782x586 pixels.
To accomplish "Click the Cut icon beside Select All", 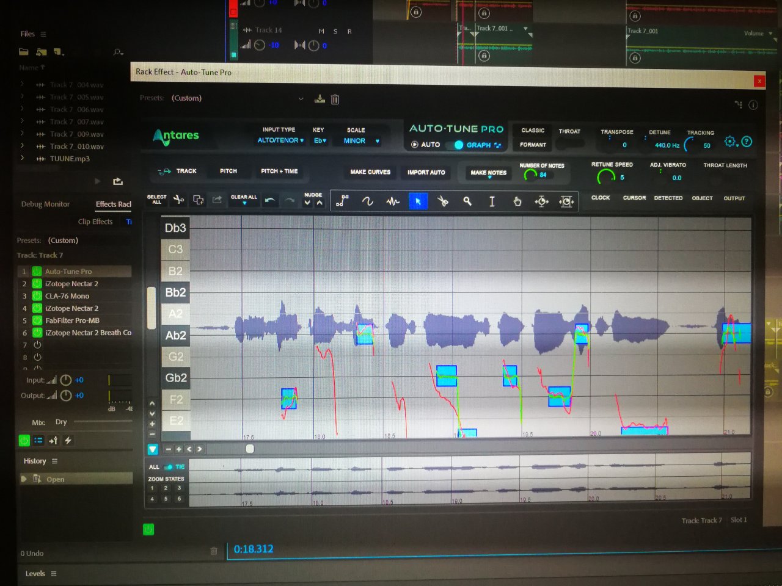I will (178, 200).
